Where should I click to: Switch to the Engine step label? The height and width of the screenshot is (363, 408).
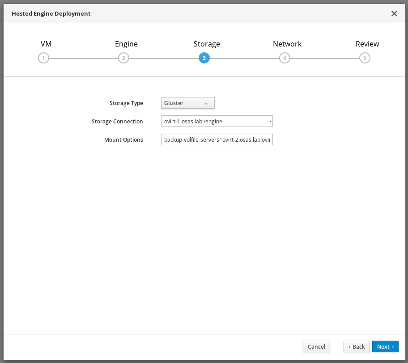(x=126, y=44)
